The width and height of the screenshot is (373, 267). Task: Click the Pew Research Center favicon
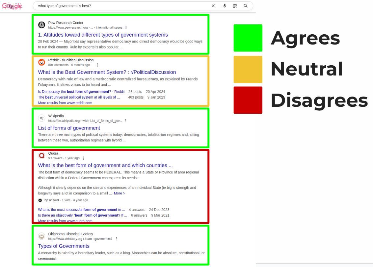[x=41, y=25]
